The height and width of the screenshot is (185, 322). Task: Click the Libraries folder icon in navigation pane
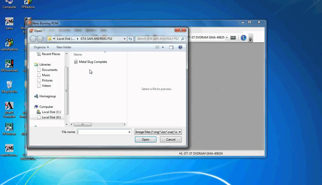[36, 64]
